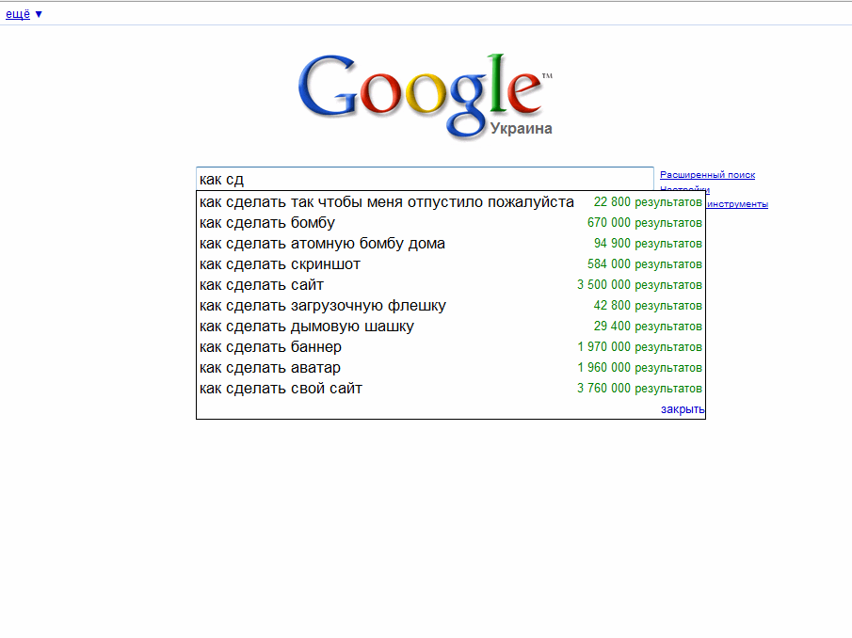Pick suggestion 'как сделать дымовую шашку'
The width and height of the screenshot is (852, 638).
[x=450, y=326]
